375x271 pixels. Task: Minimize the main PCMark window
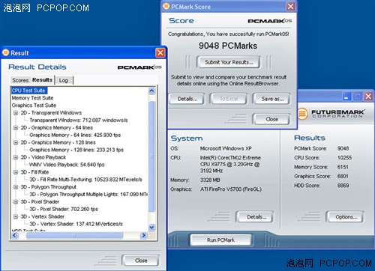[x=346, y=97]
